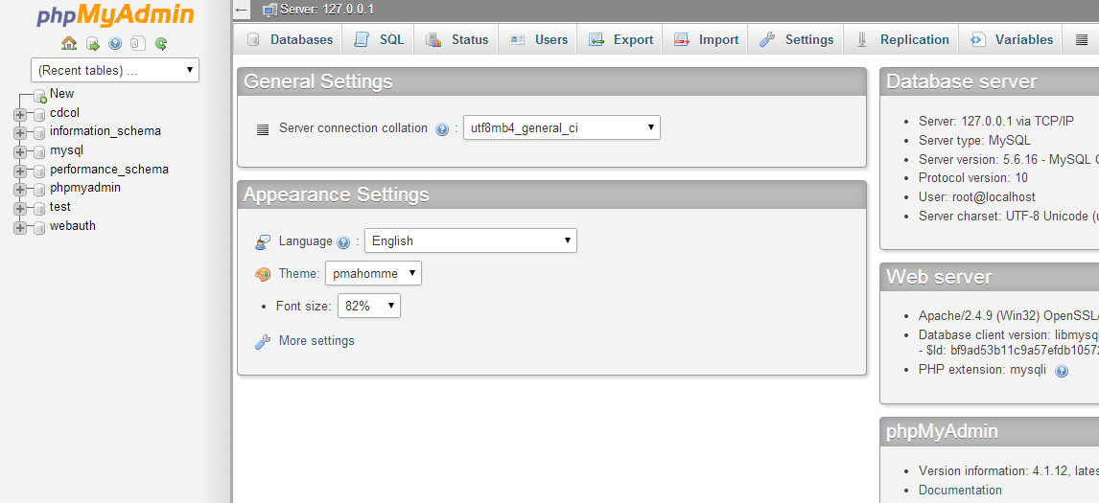1099x503 pixels.
Task: Open the information_schema database name
Action: 105,131
